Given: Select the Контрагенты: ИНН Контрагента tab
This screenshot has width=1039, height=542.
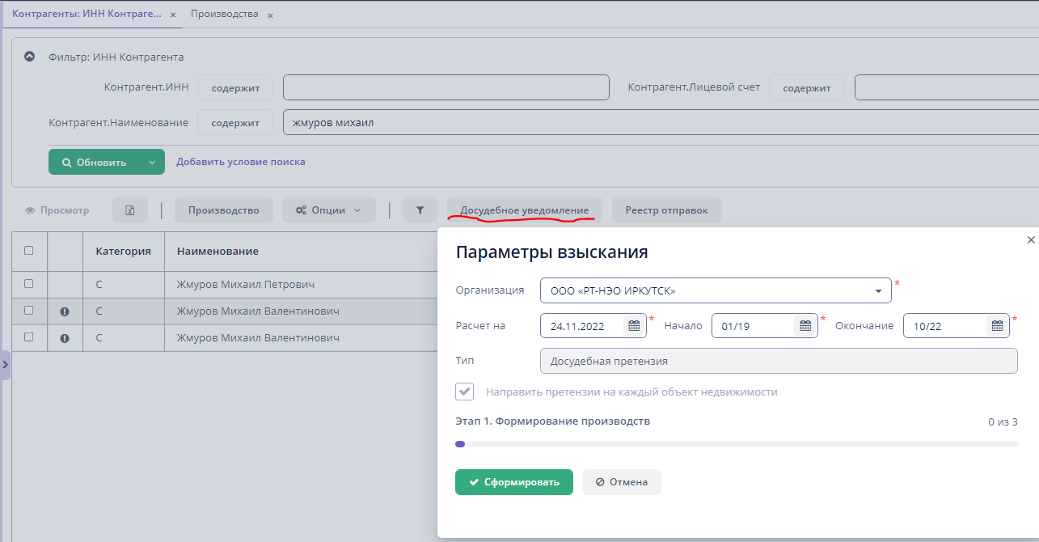Looking at the screenshot, I should coord(87,15).
